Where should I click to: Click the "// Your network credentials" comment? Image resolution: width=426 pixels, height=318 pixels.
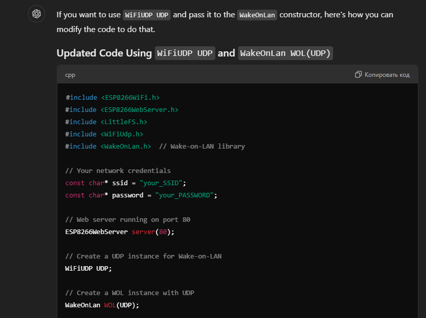click(x=118, y=170)
